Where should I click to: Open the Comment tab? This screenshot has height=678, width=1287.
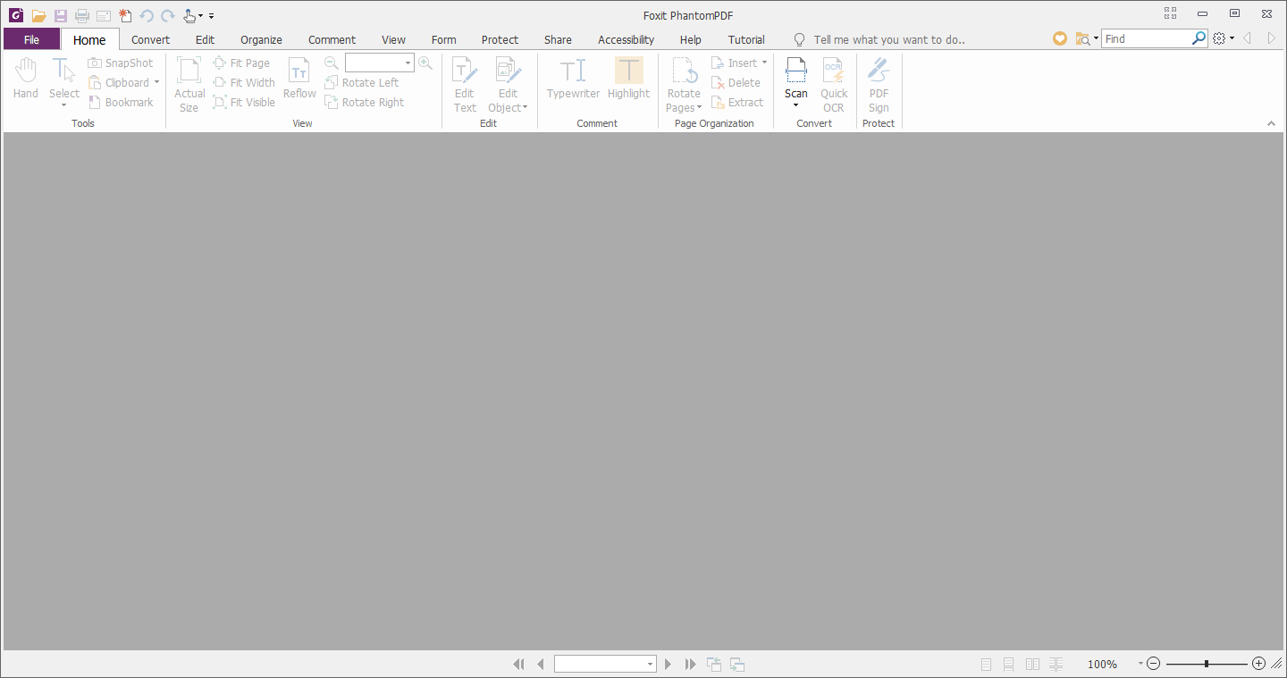332,39
